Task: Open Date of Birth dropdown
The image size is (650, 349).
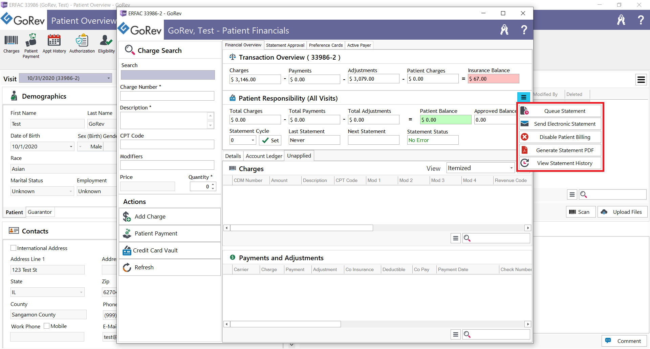Action: 71,147
